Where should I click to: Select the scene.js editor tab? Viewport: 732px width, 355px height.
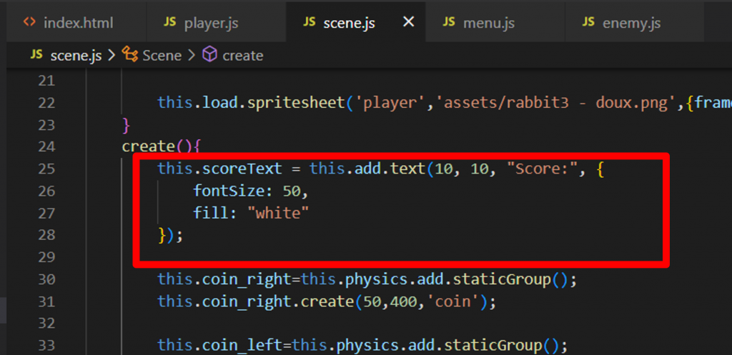[x=356, y=22]
